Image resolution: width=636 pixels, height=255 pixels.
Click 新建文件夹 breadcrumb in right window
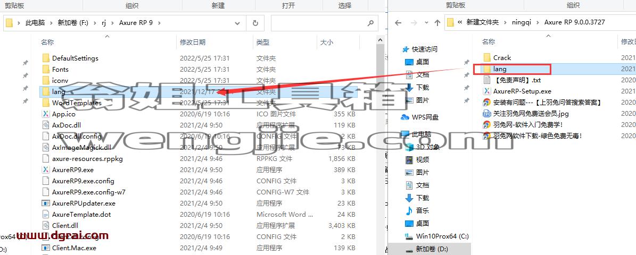[482, 22]
